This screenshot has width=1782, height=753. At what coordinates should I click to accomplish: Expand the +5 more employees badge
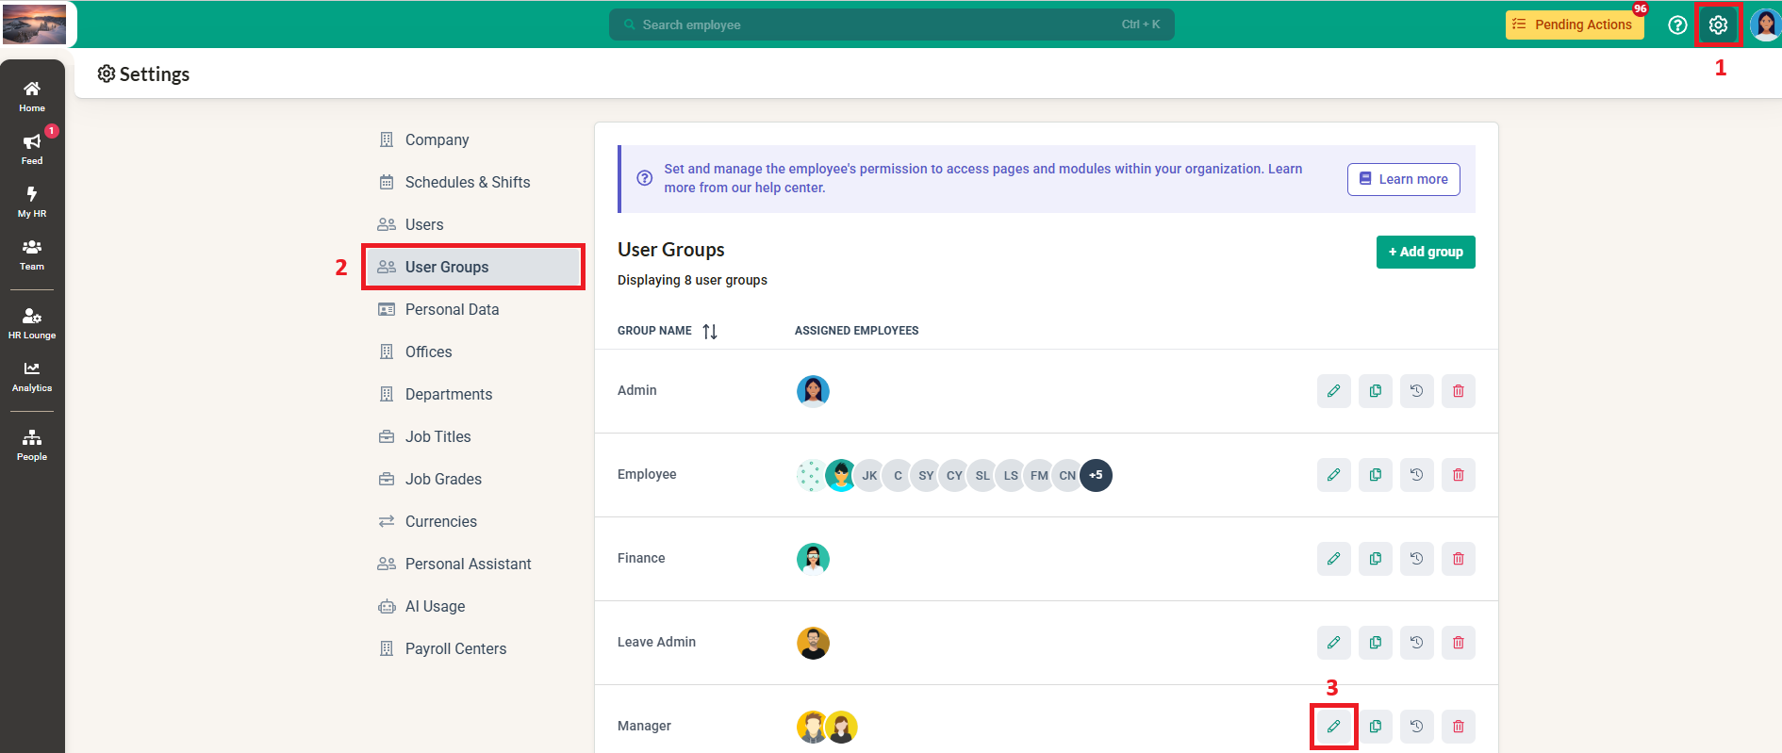[x=1096, y=476]
